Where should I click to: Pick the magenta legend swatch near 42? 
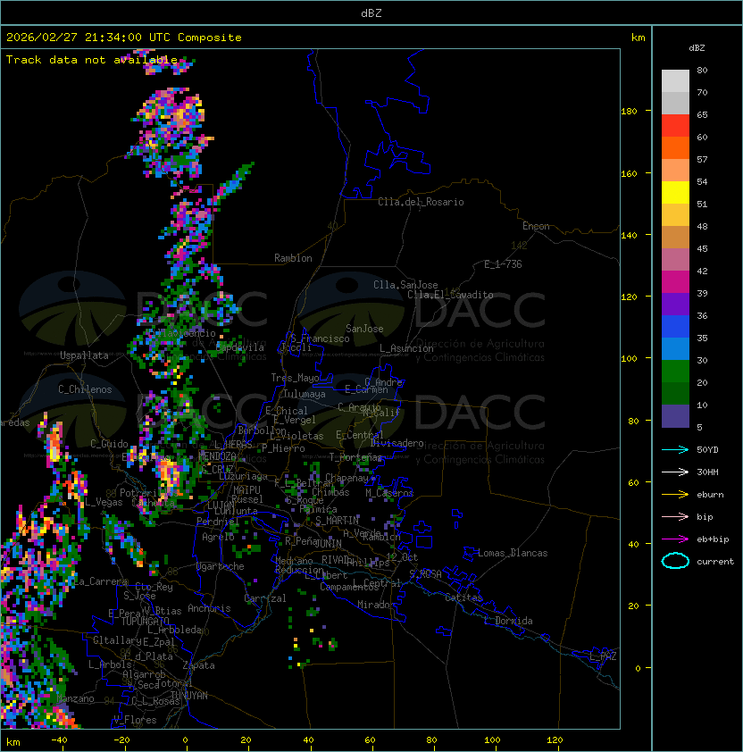coord(675,282)
